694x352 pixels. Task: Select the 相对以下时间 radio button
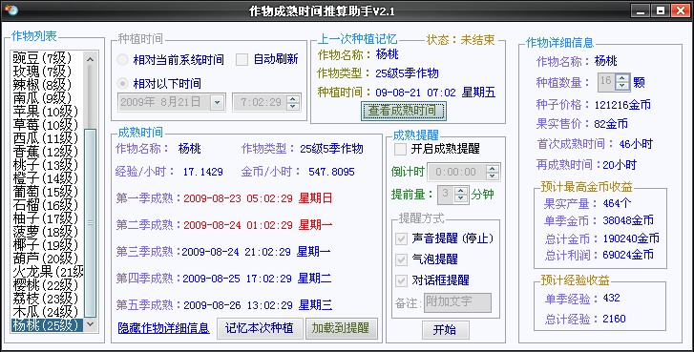coord(122,83)
